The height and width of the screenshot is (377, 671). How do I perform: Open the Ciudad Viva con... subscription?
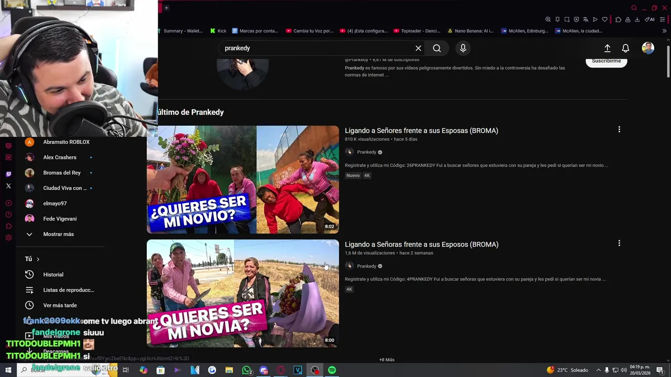point(60,188)
